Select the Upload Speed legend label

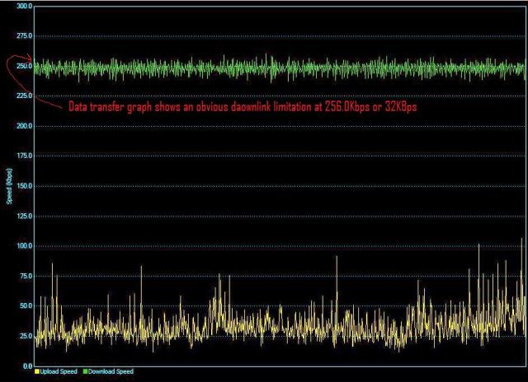click(59, 371)
